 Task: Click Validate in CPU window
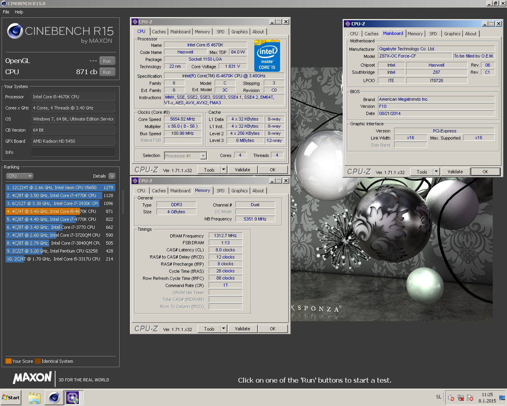tap(242, 170)
